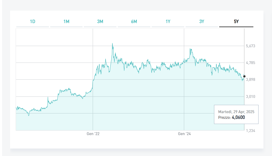Image resolution: width=272 pixels, height=156 pixels.
Task: Click the 4,785 y-axis value
Action: (251, 63)
